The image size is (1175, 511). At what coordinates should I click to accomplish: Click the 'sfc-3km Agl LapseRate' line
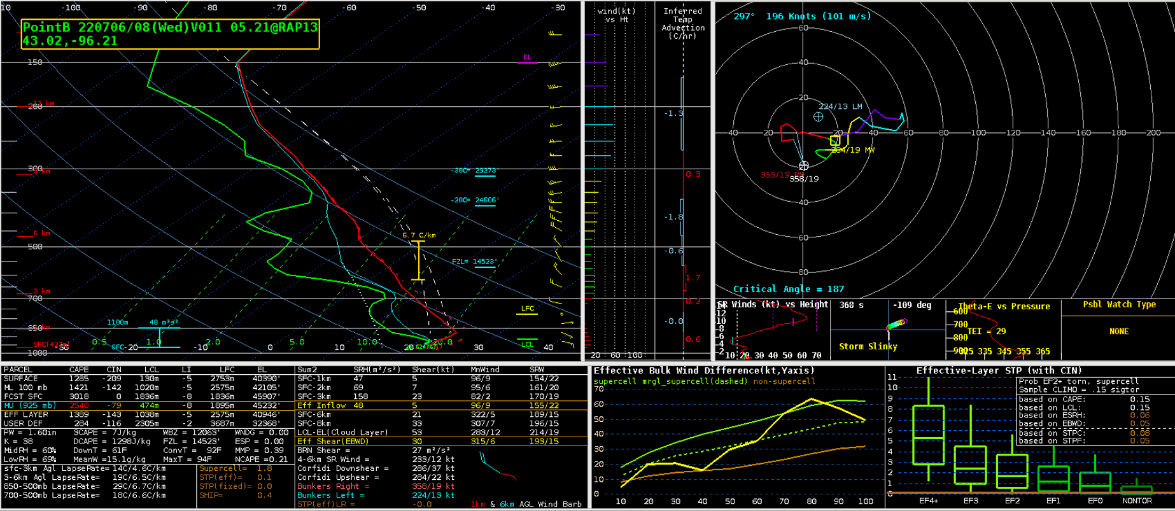coord(85,468)
